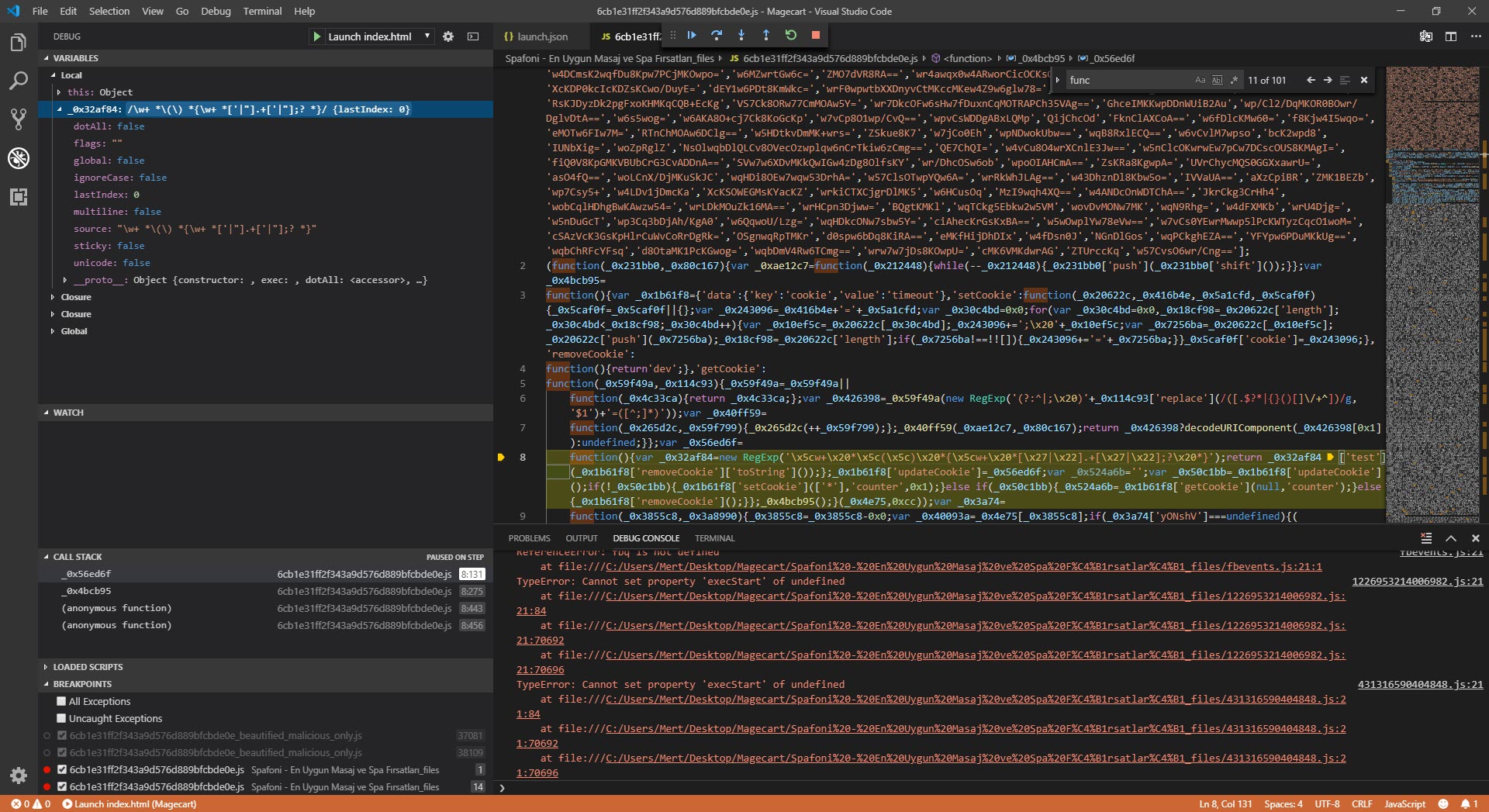
Task: Open launch.json via debug configure gear
Action: (448, 36)
